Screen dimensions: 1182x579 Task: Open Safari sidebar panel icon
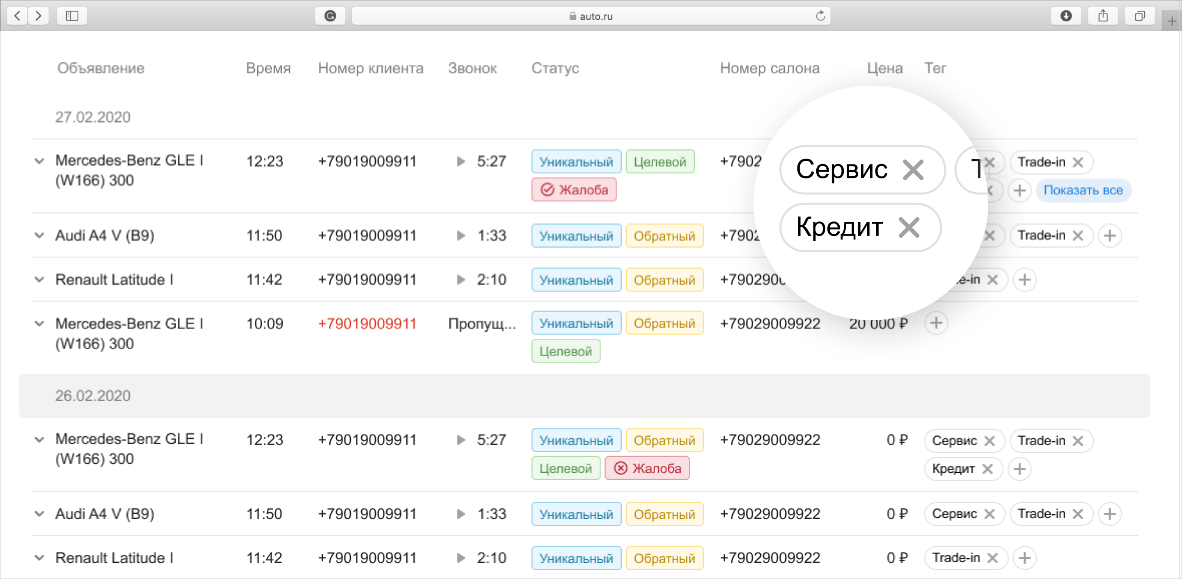[x=72, y=16]
